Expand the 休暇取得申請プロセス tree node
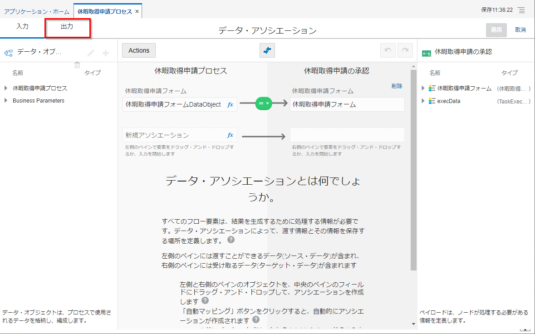 coord(6,88)
